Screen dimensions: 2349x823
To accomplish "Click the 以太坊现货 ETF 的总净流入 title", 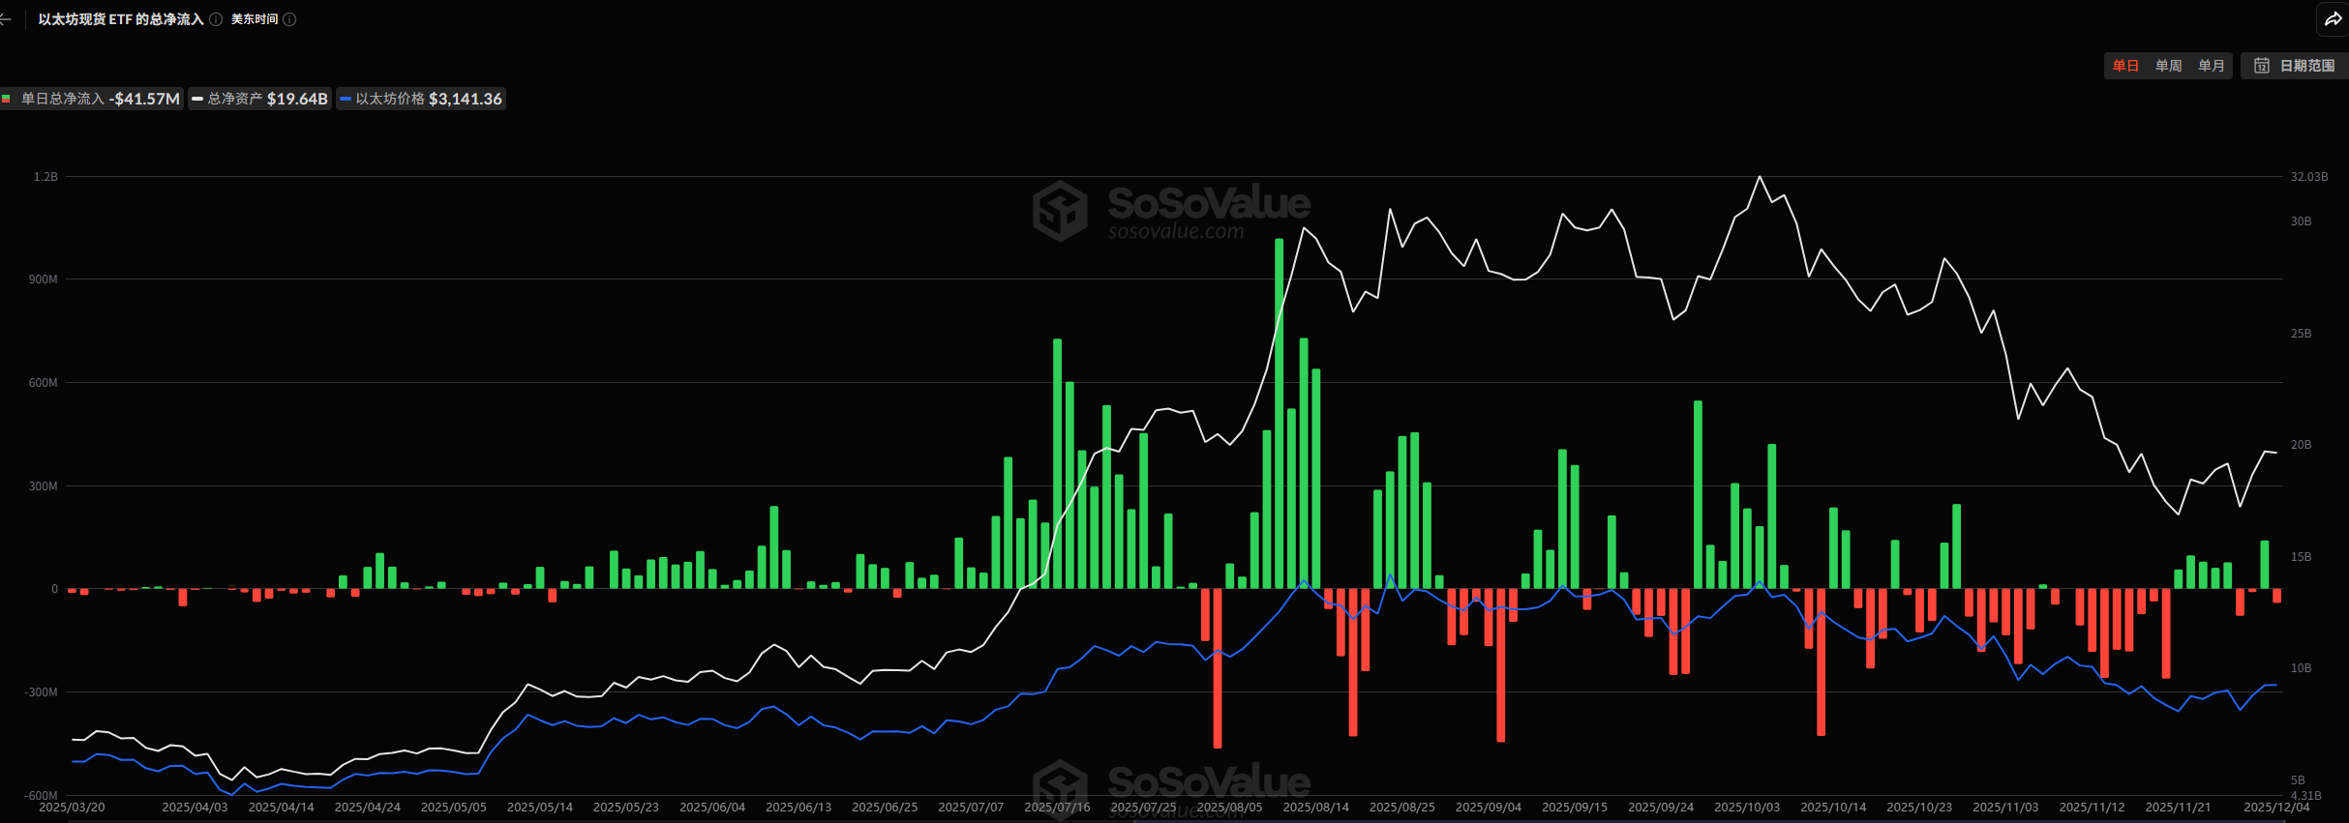I will (x=121, y=19).
